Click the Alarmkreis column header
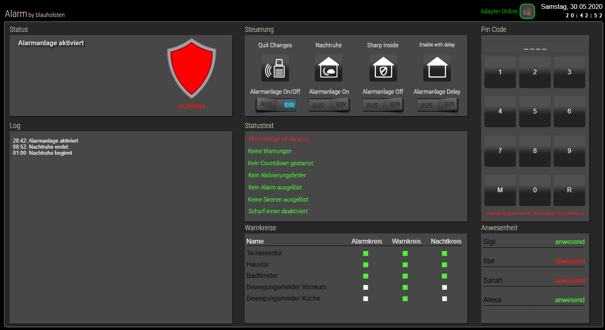 tap(367, 242)
